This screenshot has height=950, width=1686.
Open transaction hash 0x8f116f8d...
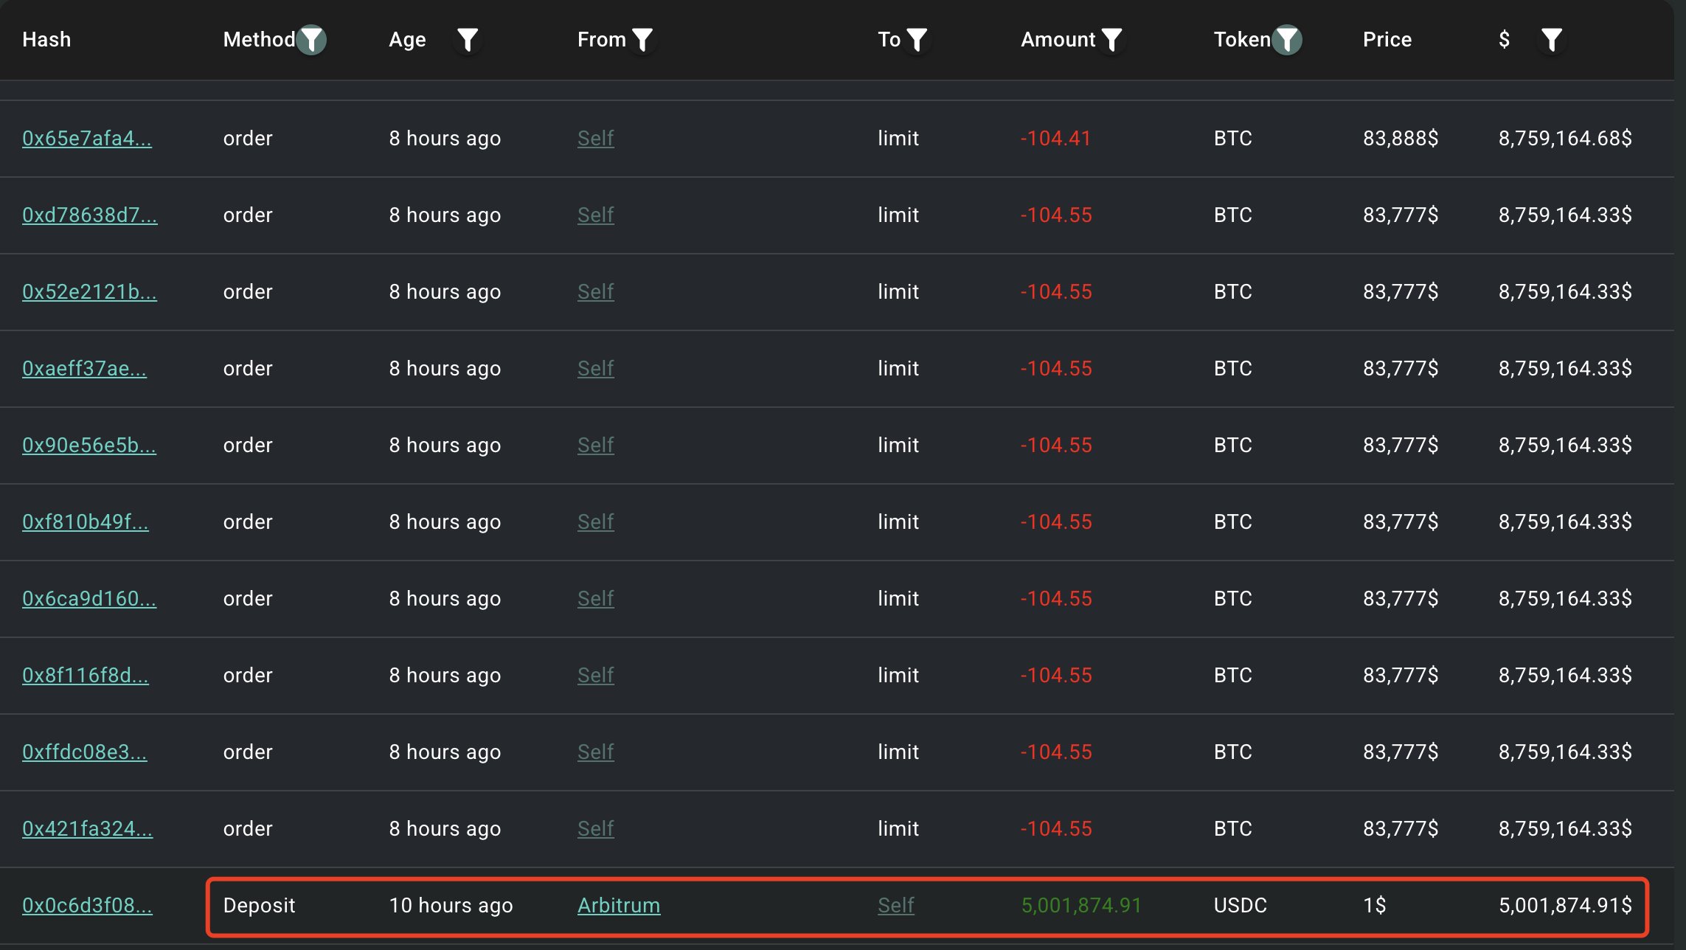(x=86, y=676)
